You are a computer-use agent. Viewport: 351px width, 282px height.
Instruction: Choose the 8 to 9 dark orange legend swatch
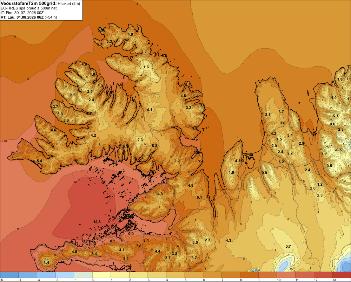pyautogui.click(x=249, y=275)
